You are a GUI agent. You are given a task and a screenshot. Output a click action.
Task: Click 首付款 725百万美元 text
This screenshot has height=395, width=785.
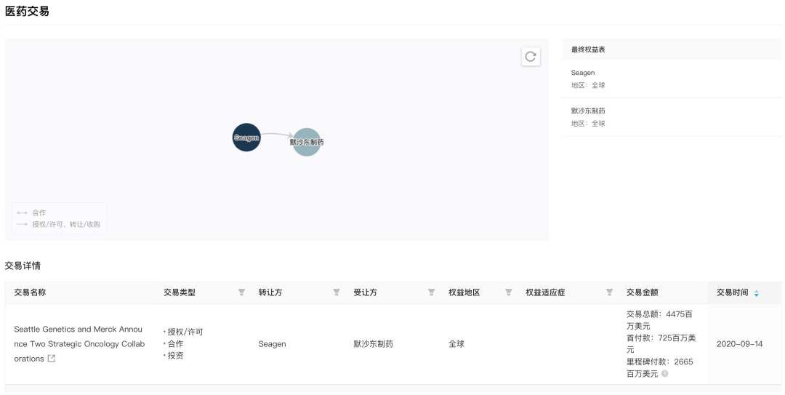click(x=661, y=343)
